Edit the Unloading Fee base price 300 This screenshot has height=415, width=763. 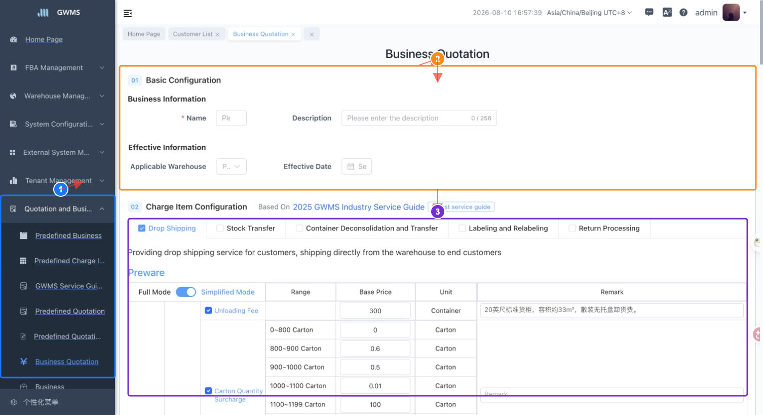(375, 311)
